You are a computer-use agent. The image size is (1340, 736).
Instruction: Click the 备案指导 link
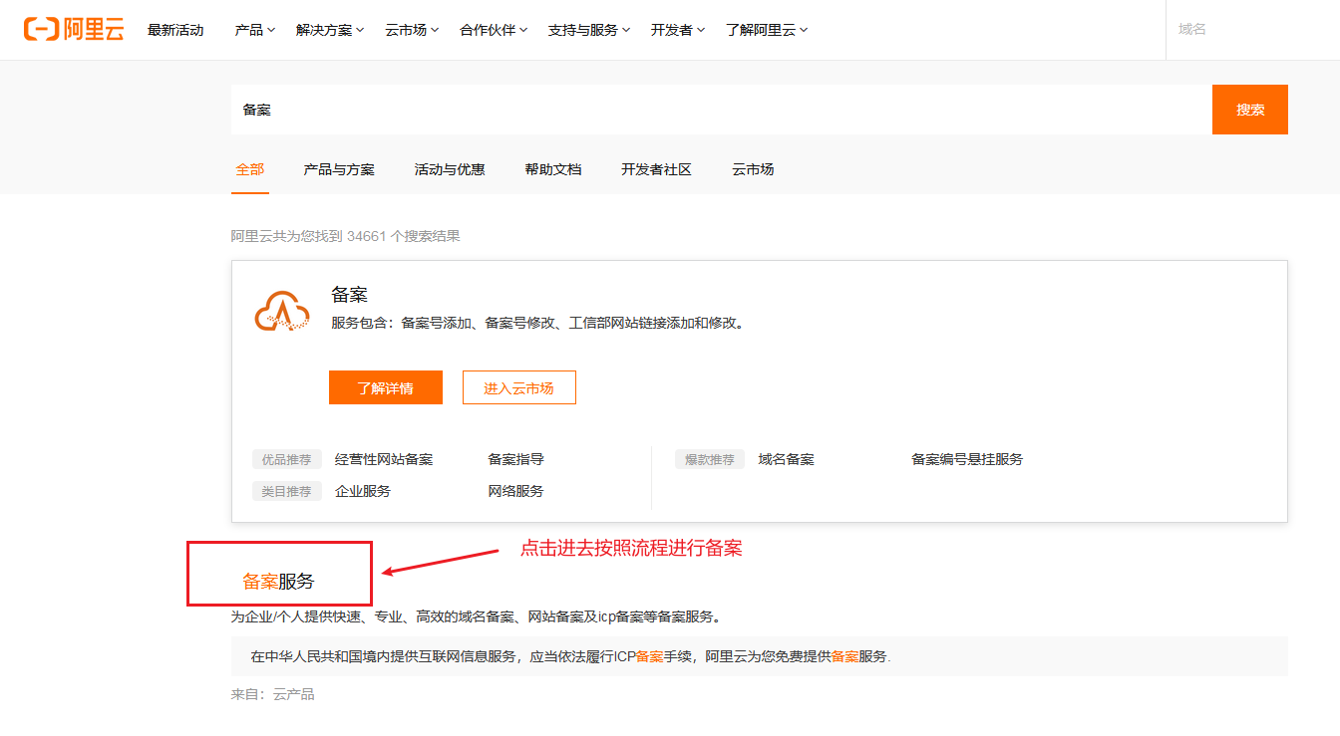coord(515,459)
